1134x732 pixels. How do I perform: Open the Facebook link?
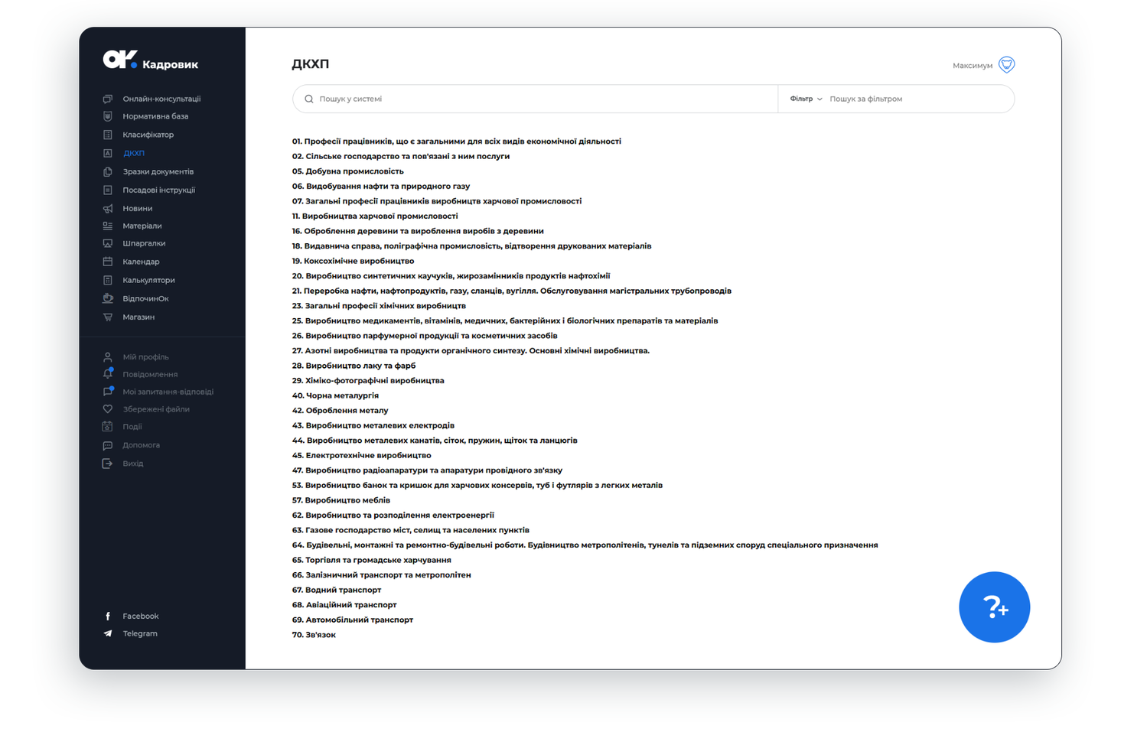141,616
